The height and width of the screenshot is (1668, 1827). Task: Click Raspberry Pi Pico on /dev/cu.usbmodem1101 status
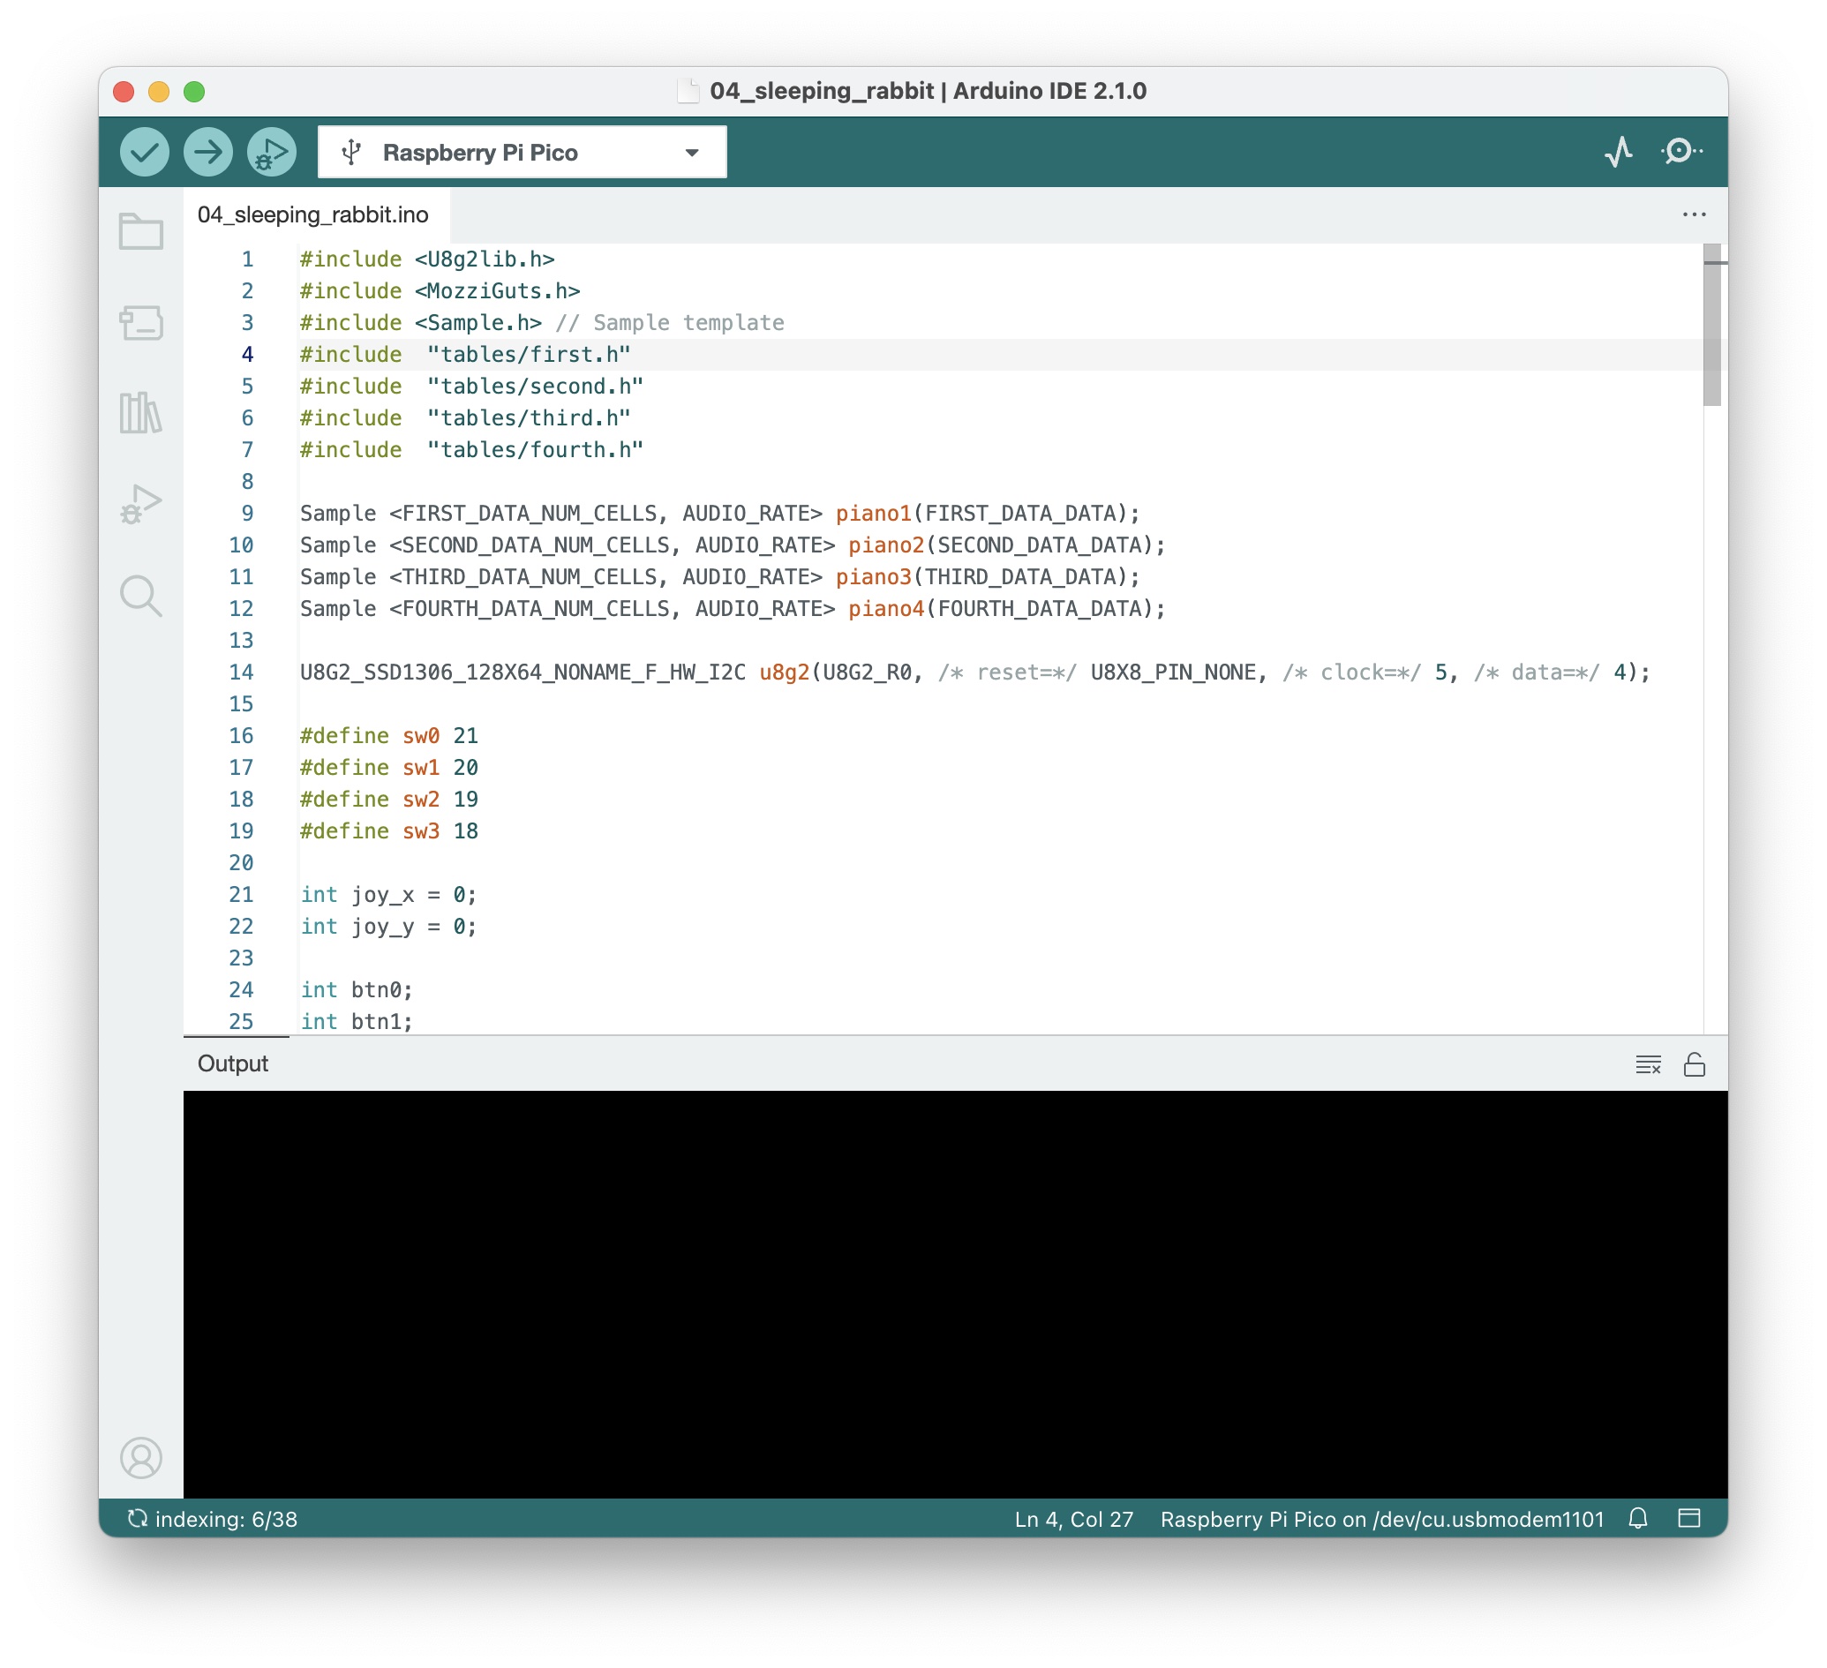[1382, 1520]
